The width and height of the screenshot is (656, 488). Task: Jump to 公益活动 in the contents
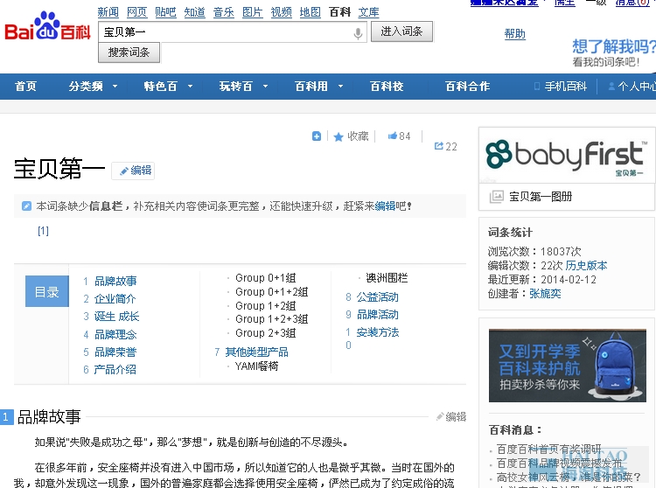(x=377, y=296)
